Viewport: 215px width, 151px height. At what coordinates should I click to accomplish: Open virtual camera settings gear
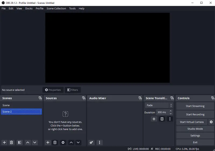[211, 122]
